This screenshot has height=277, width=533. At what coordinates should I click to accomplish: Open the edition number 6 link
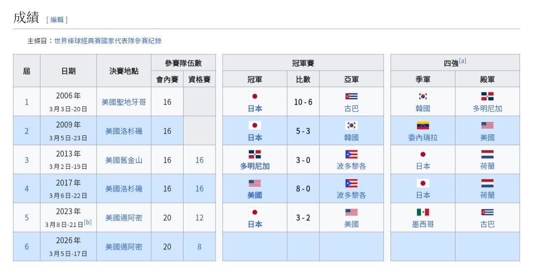click(27, 246)
